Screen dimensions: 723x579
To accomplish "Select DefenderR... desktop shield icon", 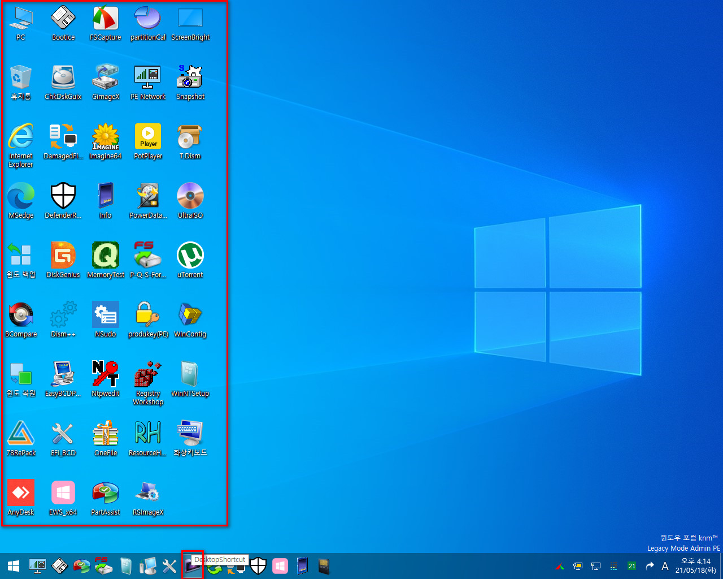I will [63, 202].
